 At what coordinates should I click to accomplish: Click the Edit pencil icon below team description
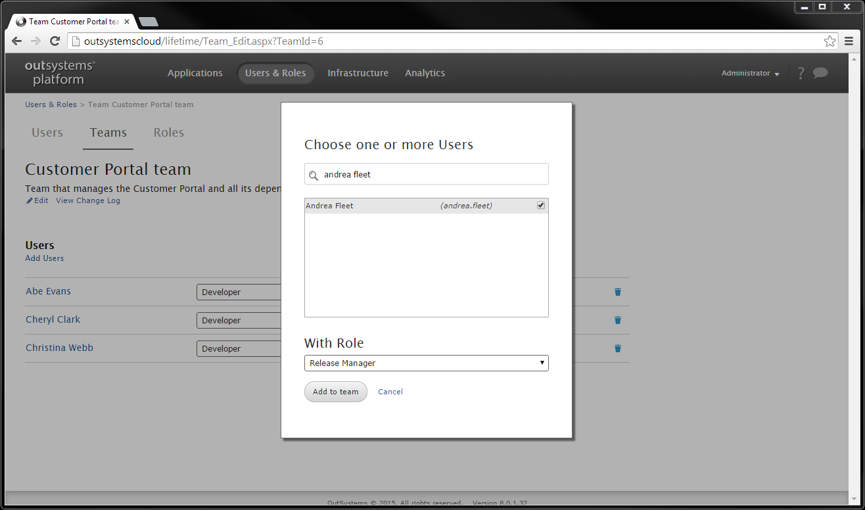29,200
